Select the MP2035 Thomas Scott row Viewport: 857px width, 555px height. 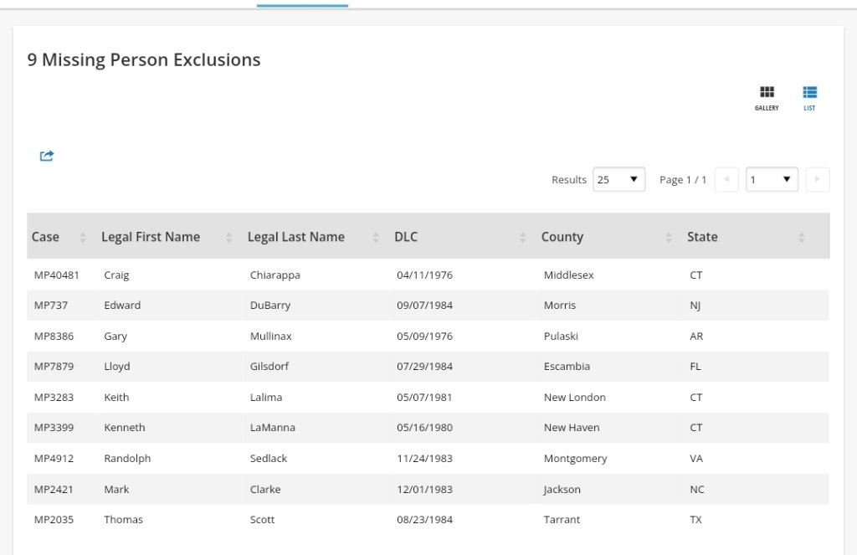pos(54,520)
